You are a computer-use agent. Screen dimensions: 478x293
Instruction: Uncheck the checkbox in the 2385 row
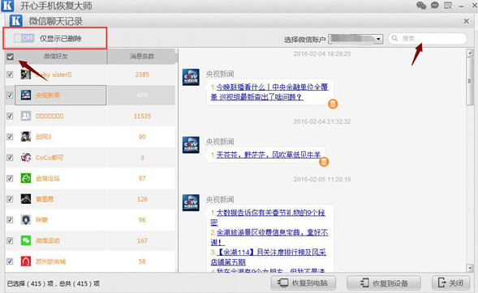10,74
